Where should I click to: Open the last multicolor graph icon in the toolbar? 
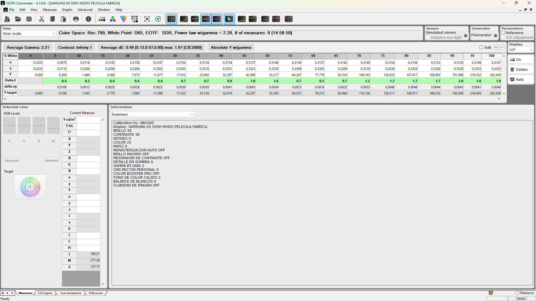coord(289,19)
